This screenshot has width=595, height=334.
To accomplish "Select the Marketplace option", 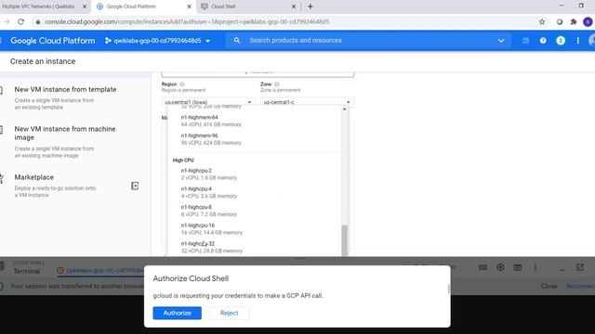I will coord(55,186).
